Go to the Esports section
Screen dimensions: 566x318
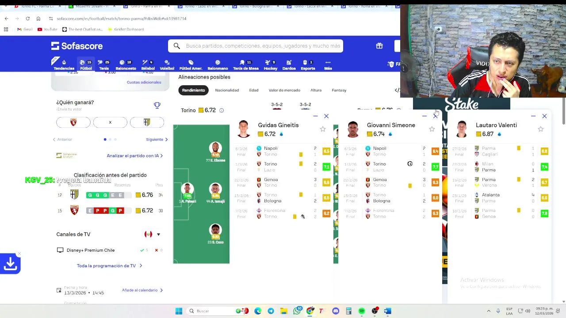308,65
